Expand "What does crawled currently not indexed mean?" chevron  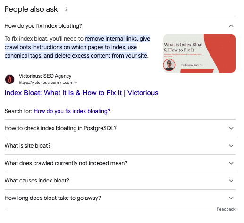pyautogui.click(x=231, y=163)
